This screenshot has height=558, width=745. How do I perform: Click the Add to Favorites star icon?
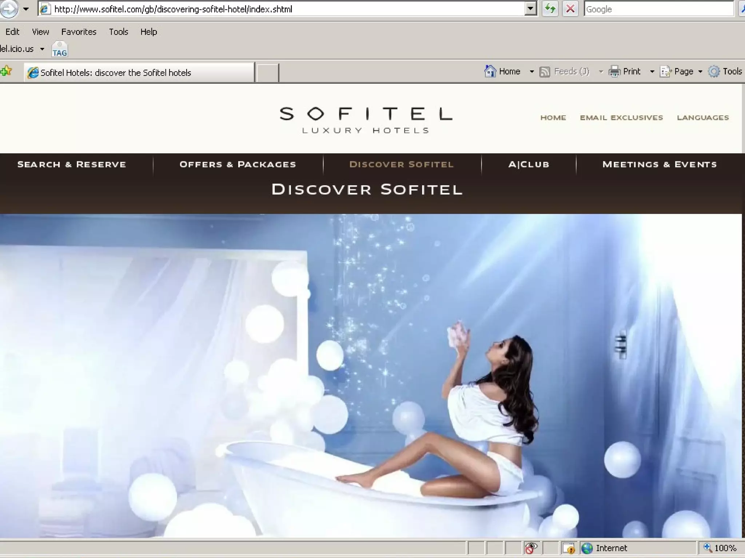pyautogui.click(x=6, y=71)
